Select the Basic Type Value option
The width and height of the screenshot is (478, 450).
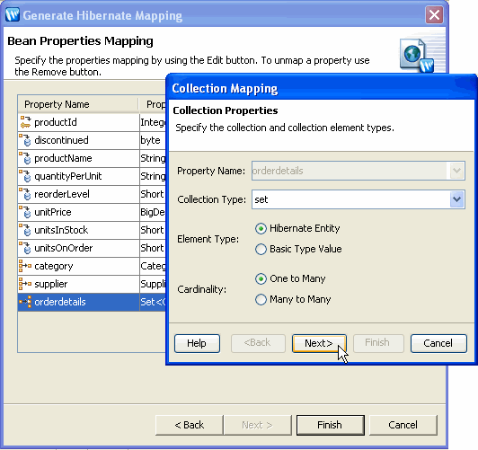261,249
